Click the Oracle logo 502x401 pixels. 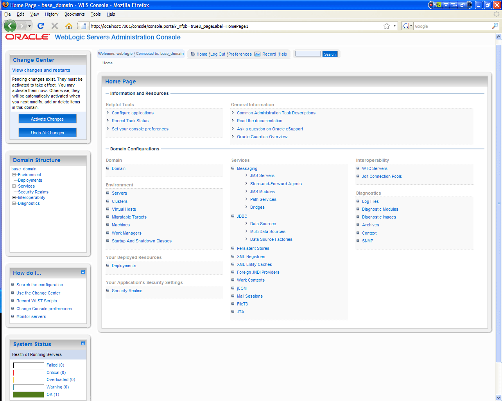click(x=27, y=37)
